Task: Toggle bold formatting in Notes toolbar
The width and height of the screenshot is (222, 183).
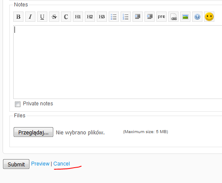Action: (x=18, y=17)
